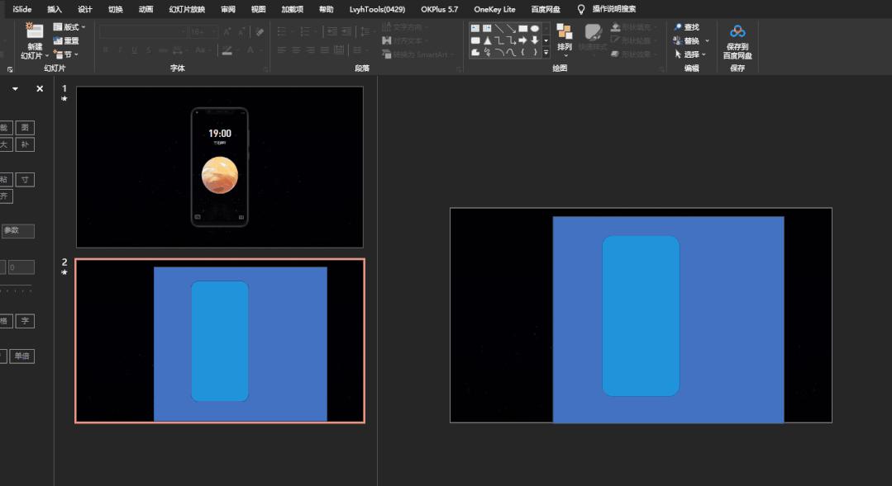Expand the Section (节) dropdown
The height and width of the screenshot is (486, 892).
tap(66, 54)
